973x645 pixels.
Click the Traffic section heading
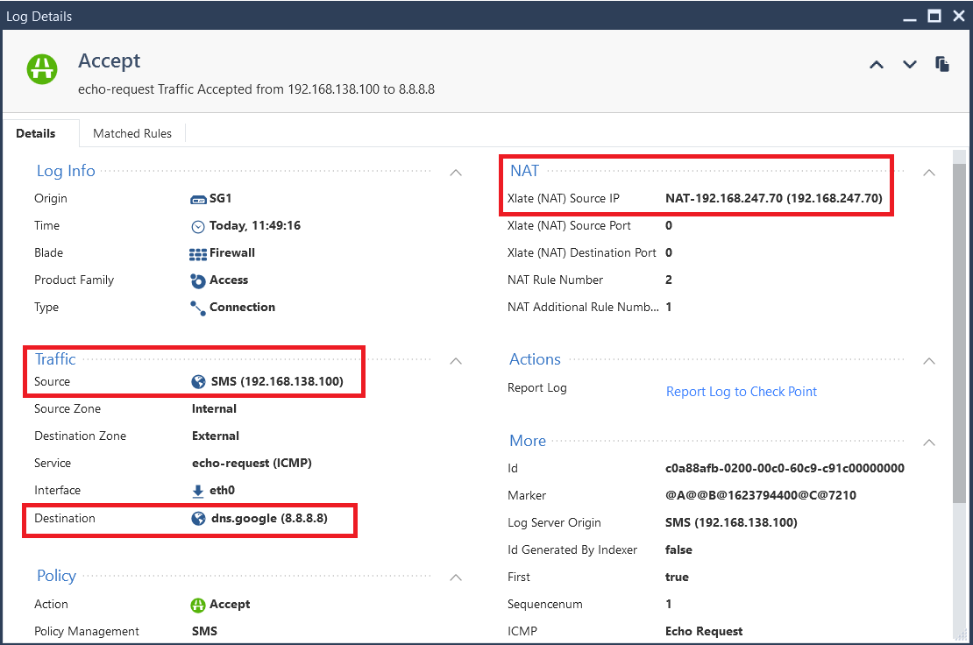pyautogui.click(x=55, y=359)
